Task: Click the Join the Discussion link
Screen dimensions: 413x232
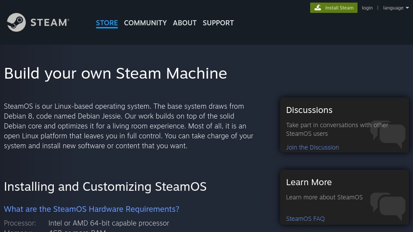Action: 312,147
